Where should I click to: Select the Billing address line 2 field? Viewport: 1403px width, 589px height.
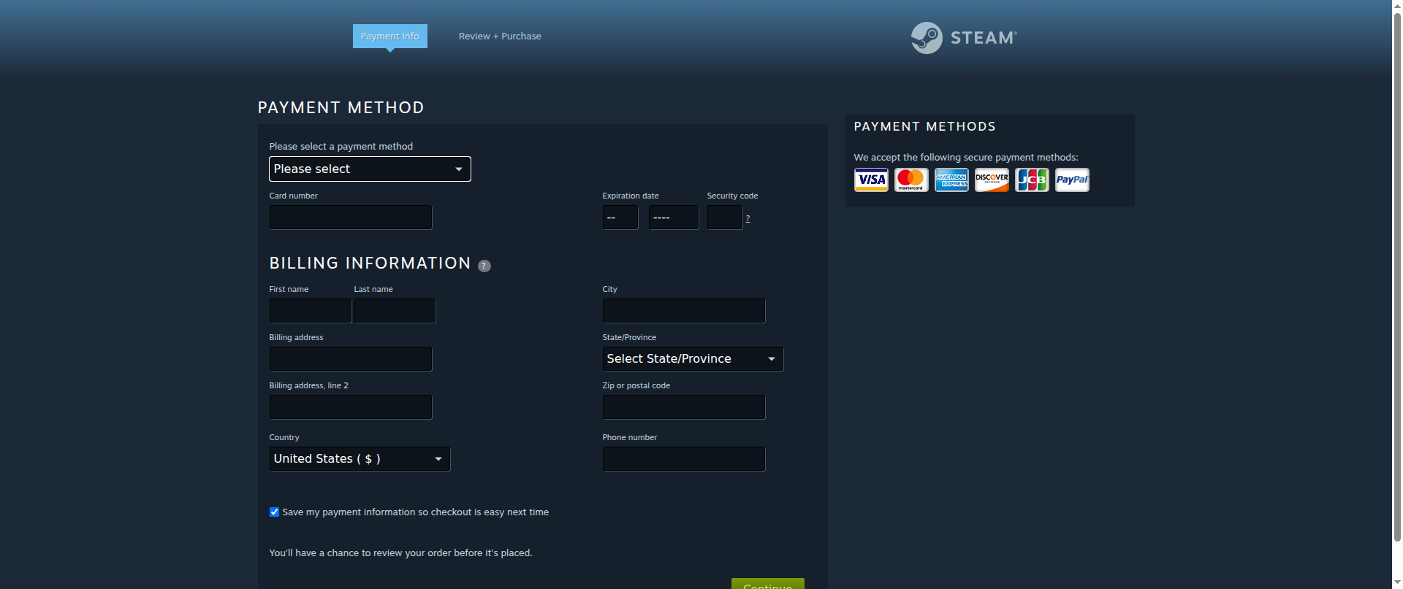(351, 407)
